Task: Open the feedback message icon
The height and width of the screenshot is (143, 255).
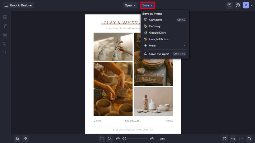Action: [x=229, y=5]
